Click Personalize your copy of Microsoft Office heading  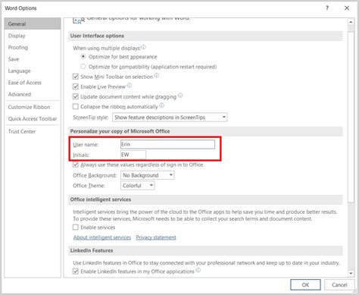[x=120, y=131]
